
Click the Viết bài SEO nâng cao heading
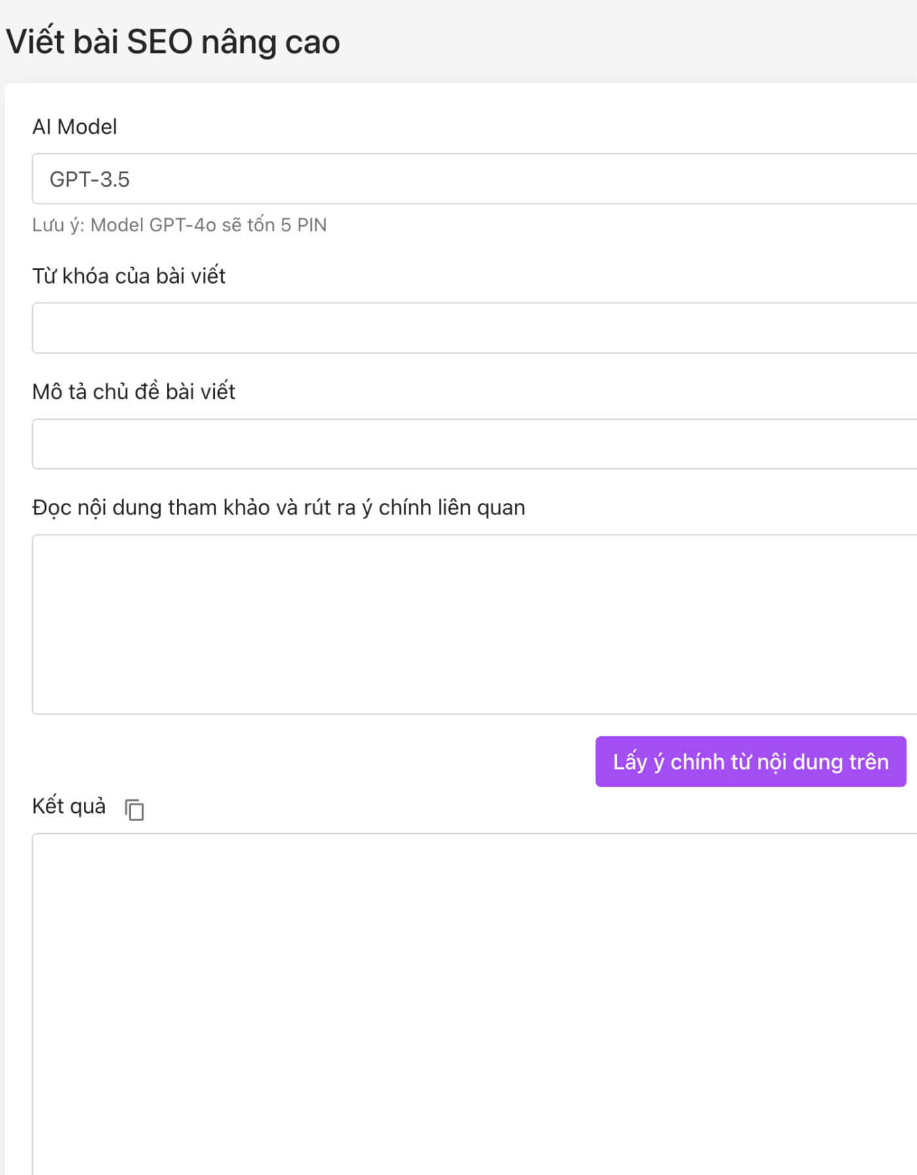point(173,42)
